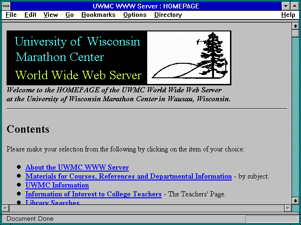Click the 'Document: Done' status text
This screenshot has height=225, width=301.
pyautogui.click(x=30, y=218)
